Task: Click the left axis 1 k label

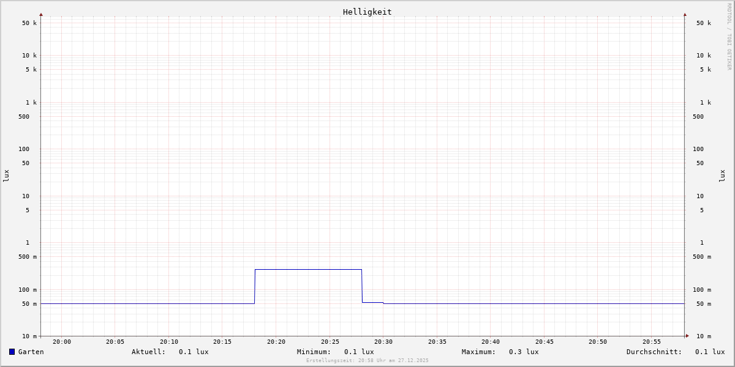Action: click(x=31, y=103)
